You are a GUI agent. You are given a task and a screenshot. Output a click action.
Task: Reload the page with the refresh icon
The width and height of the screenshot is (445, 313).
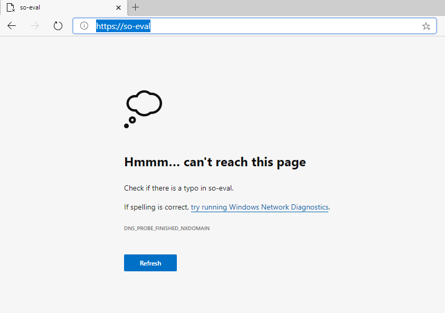pos(58,26)
